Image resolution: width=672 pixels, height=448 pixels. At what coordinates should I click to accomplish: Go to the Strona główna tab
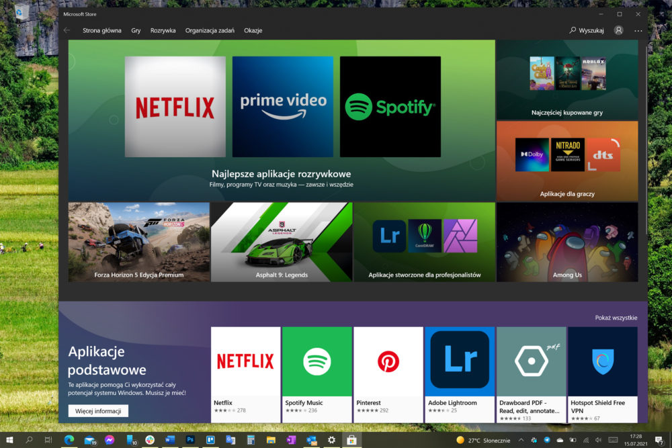click(102, 30)
